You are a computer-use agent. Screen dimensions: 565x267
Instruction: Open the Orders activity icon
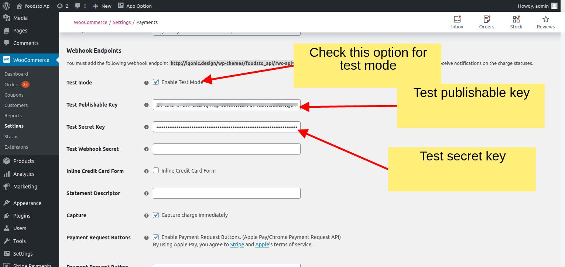(x=487, y=19)
